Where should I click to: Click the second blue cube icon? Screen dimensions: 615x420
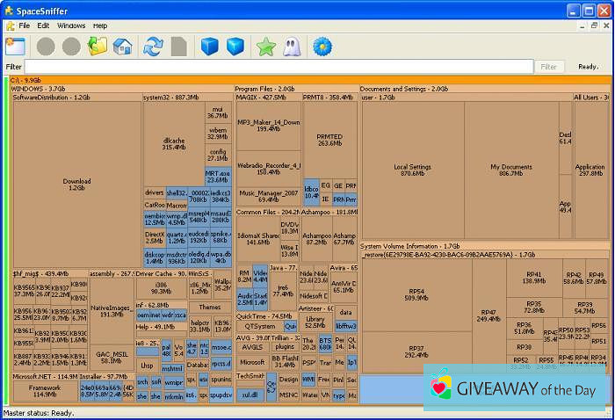click(x=235, y=46)
